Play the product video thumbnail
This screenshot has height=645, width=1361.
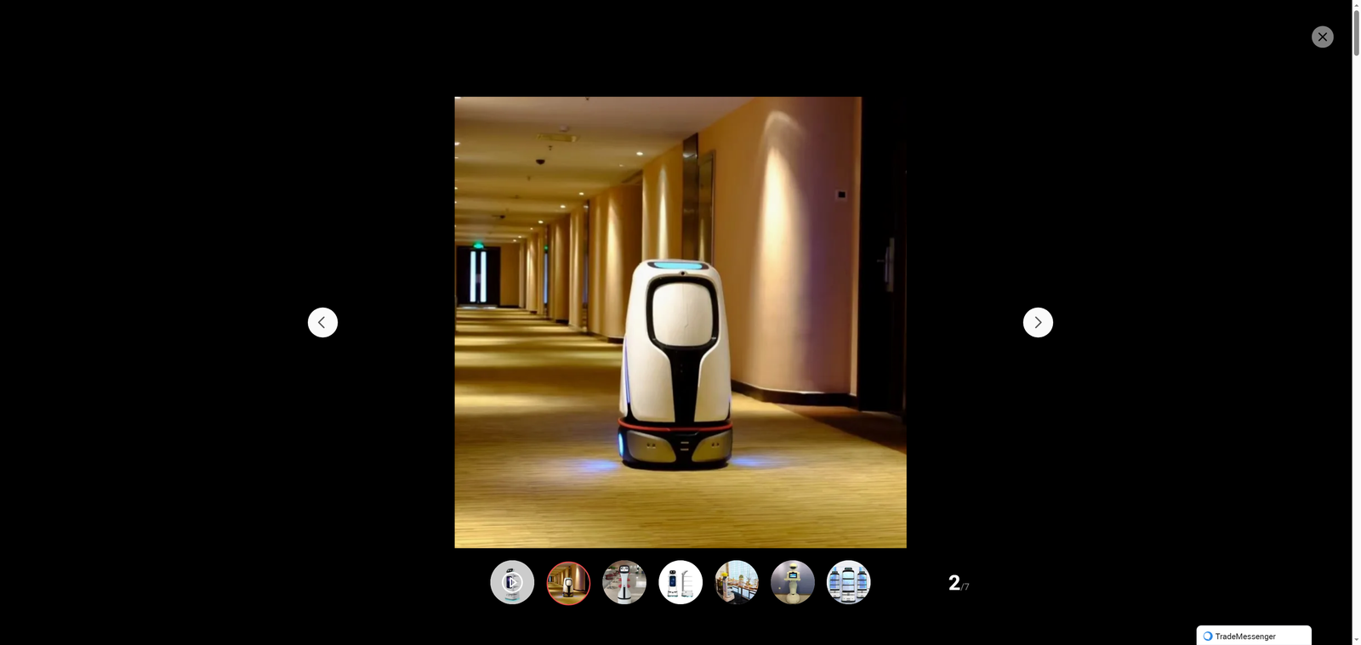point(512,582)
